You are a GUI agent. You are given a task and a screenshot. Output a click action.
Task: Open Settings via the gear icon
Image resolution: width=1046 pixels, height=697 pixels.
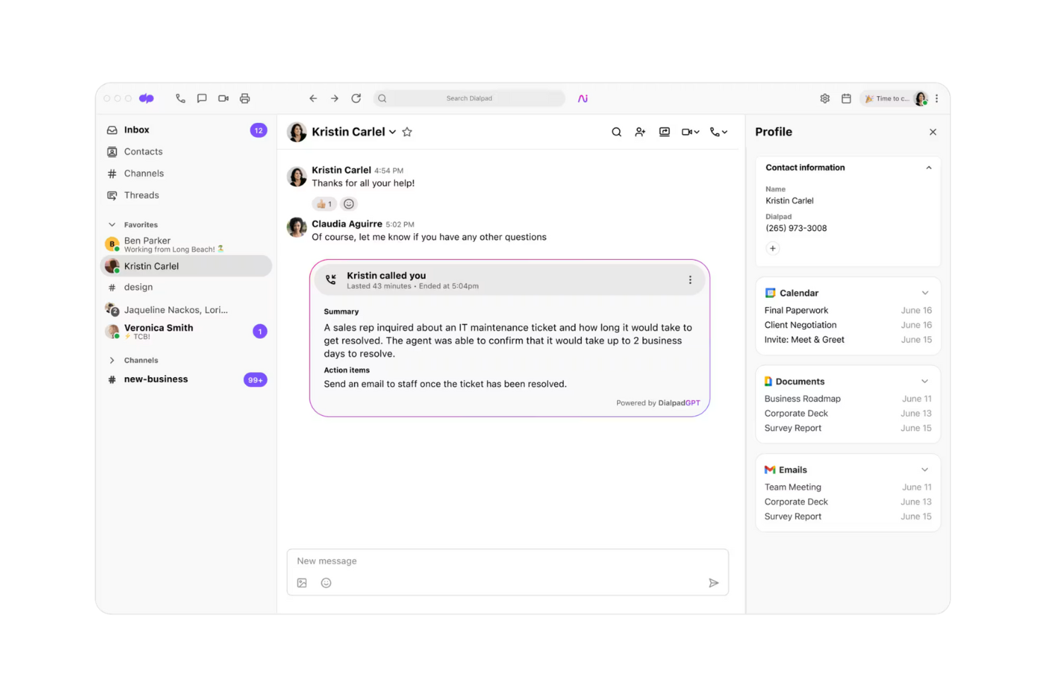[825, 98]
